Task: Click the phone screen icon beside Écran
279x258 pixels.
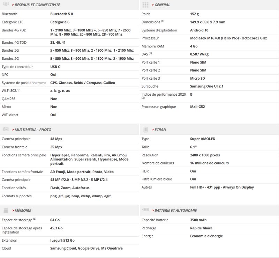Action: 146,130
